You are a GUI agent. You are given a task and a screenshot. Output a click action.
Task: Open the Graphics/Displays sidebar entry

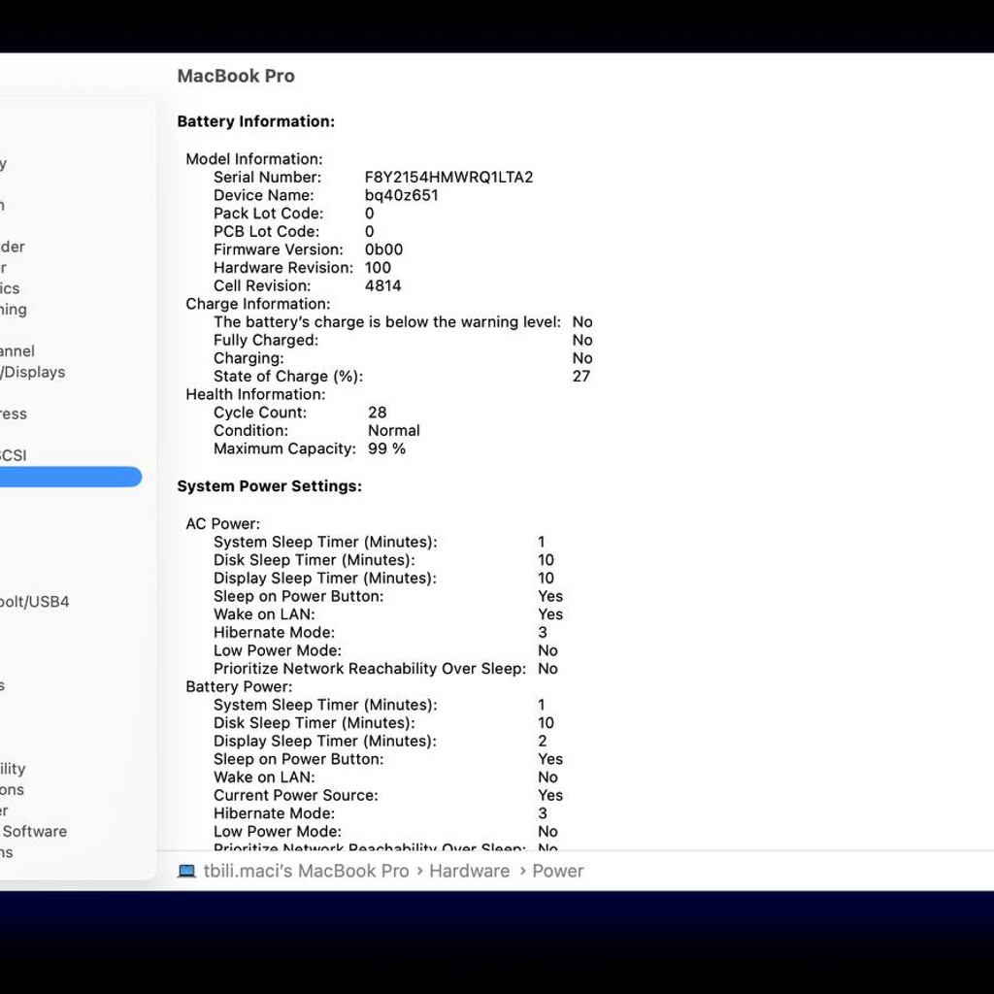[33, 372]
